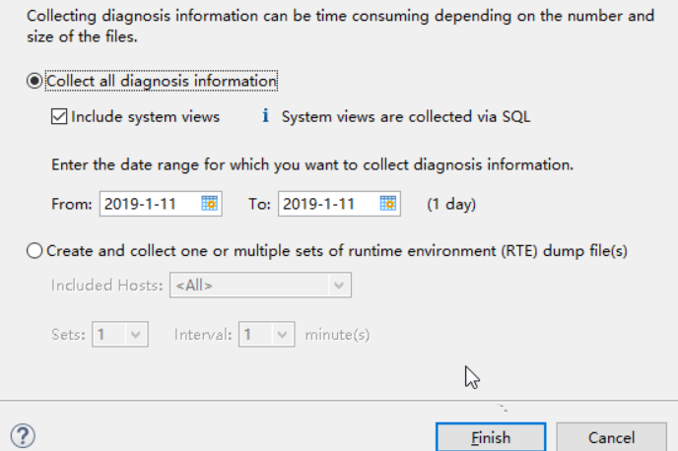Toggle the Include system views checkbox
The image size is (678, 451).
(x=59, y=116)
